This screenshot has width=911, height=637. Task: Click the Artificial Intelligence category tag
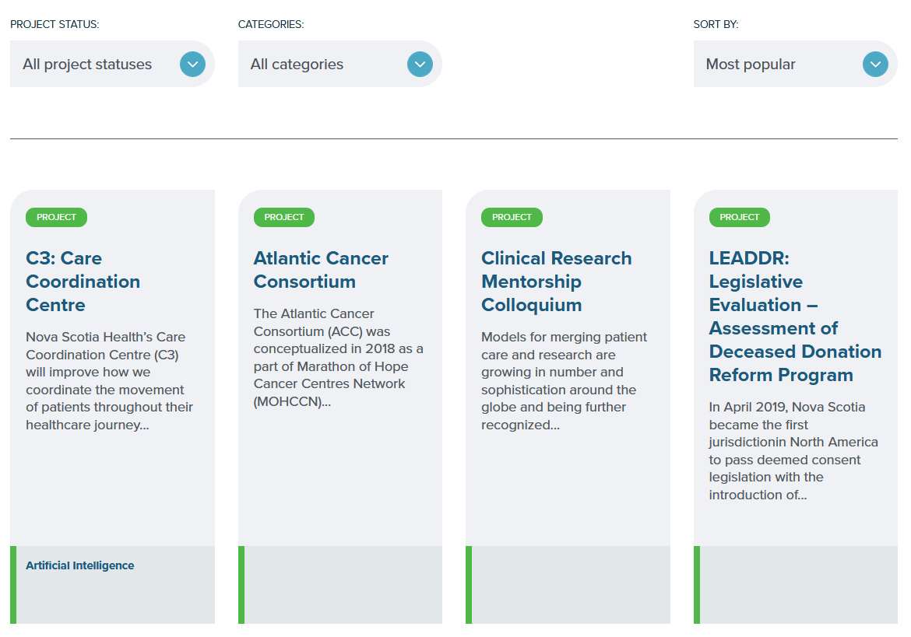[79, 565]
